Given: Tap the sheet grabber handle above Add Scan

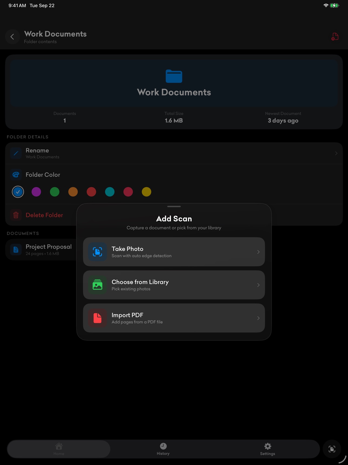Looking at the screenshot, I should point(174,207).
